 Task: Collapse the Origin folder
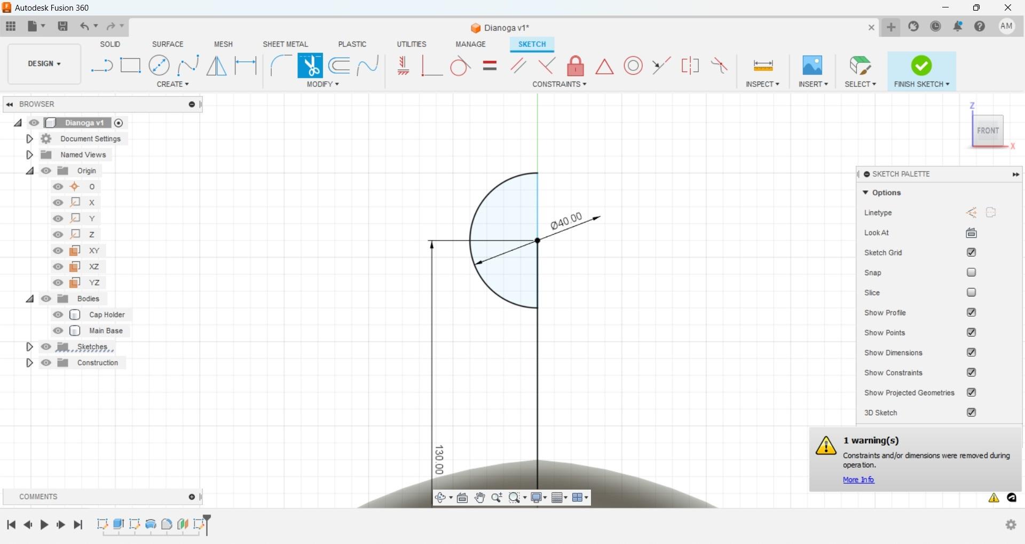[30, 171]
